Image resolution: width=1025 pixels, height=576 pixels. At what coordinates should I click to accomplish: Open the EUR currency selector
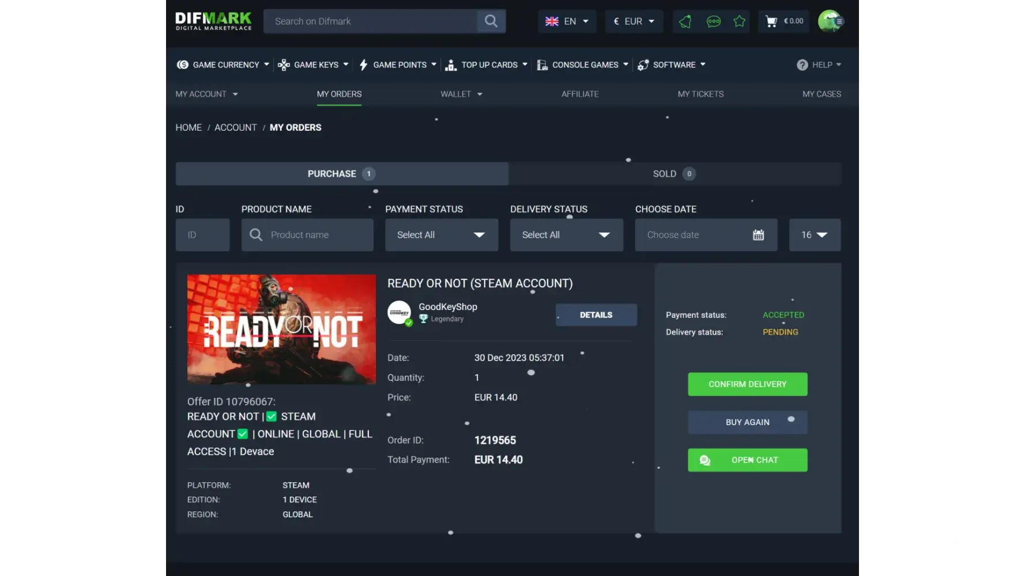point(634,21)
